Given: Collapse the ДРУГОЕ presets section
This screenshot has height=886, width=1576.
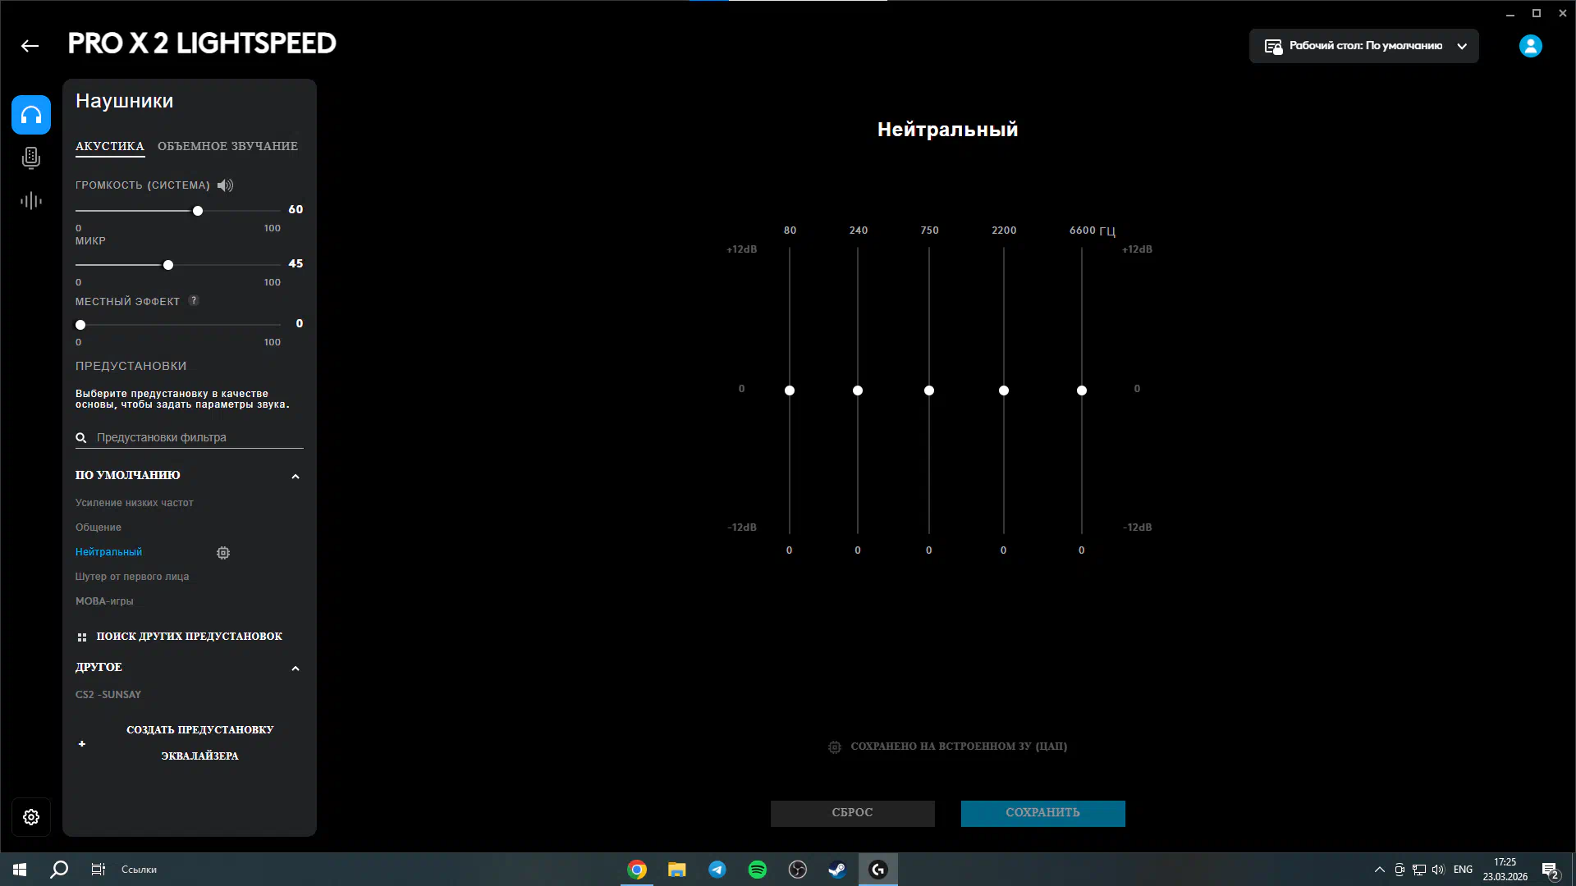Looking at the screenshot, I should click(x=295, y=669).
